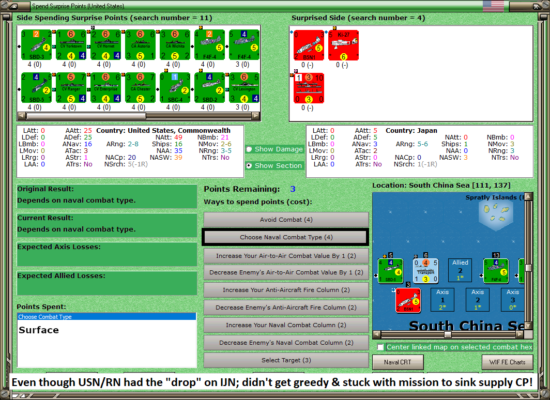This screenshot has height=400, width=550.
Task: Select the SBC-4 aircraft counter
Action: click(175, 88)
